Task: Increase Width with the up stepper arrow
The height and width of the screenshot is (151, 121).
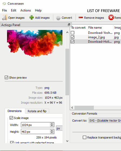Action: pyautogui.click(x=52, y=124)
